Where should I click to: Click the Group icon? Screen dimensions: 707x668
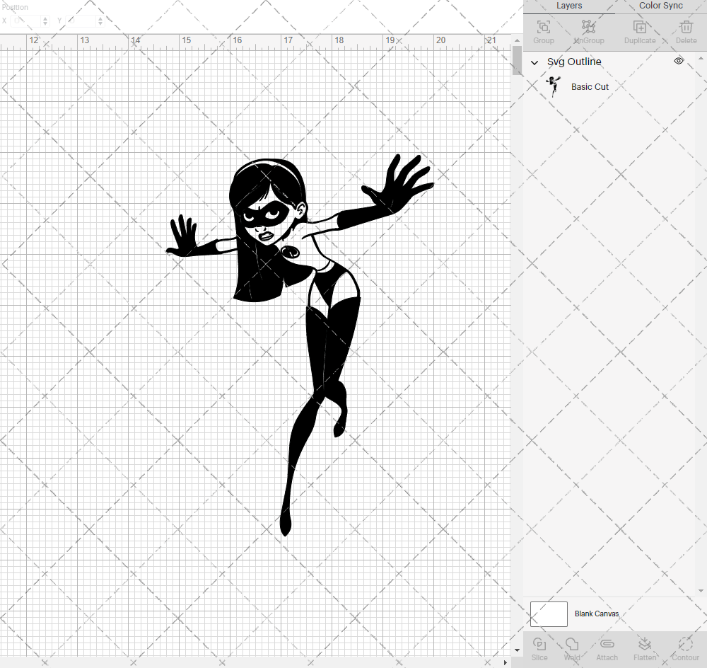point(543,27)
